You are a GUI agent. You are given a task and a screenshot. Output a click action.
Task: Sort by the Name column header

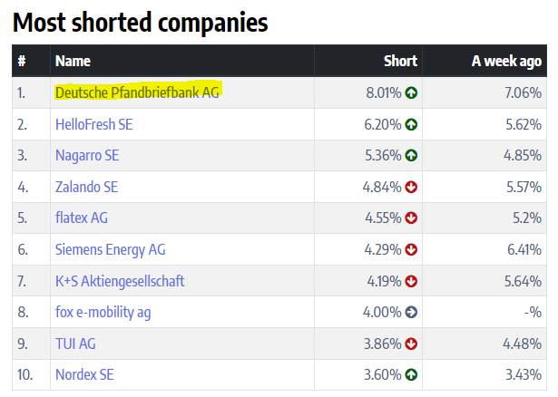pyautogui.click(x=73, y=61)
